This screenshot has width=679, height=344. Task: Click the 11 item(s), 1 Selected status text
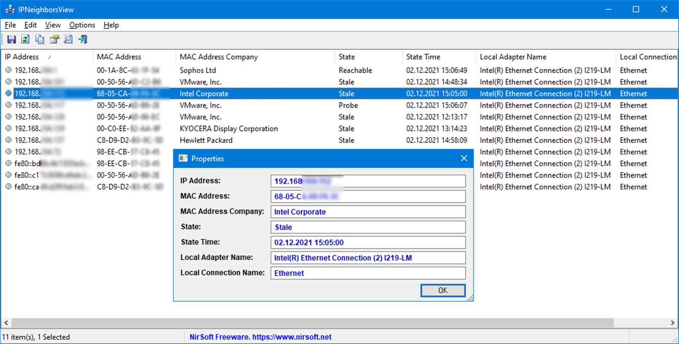click(36, 337)
